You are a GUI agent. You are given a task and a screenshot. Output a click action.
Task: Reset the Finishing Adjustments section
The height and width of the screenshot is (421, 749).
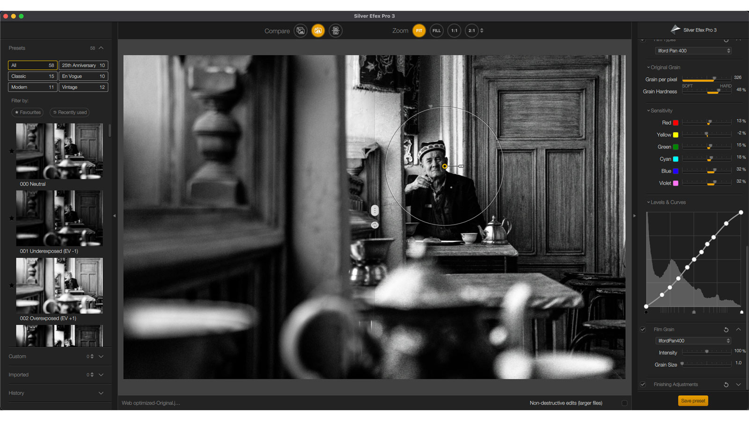tap(726, 385)
